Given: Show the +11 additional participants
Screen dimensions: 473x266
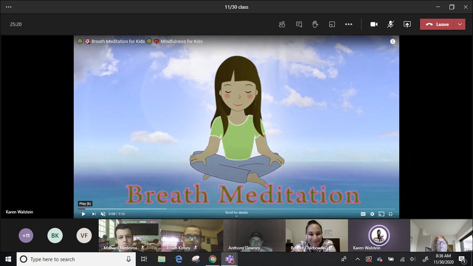Looking at the screenshot, I should click(x=26, y=236).
